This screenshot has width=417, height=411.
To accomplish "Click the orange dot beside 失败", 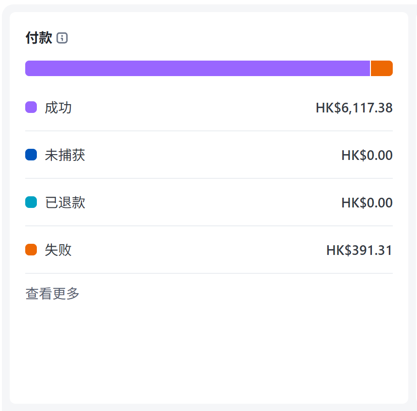I will tap(31, 250).
